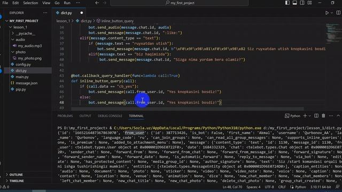The width and height of the screenshot is (342, 192).
Task: Click unsaved dot on dict.py tab
Action: tap(82, 13)
